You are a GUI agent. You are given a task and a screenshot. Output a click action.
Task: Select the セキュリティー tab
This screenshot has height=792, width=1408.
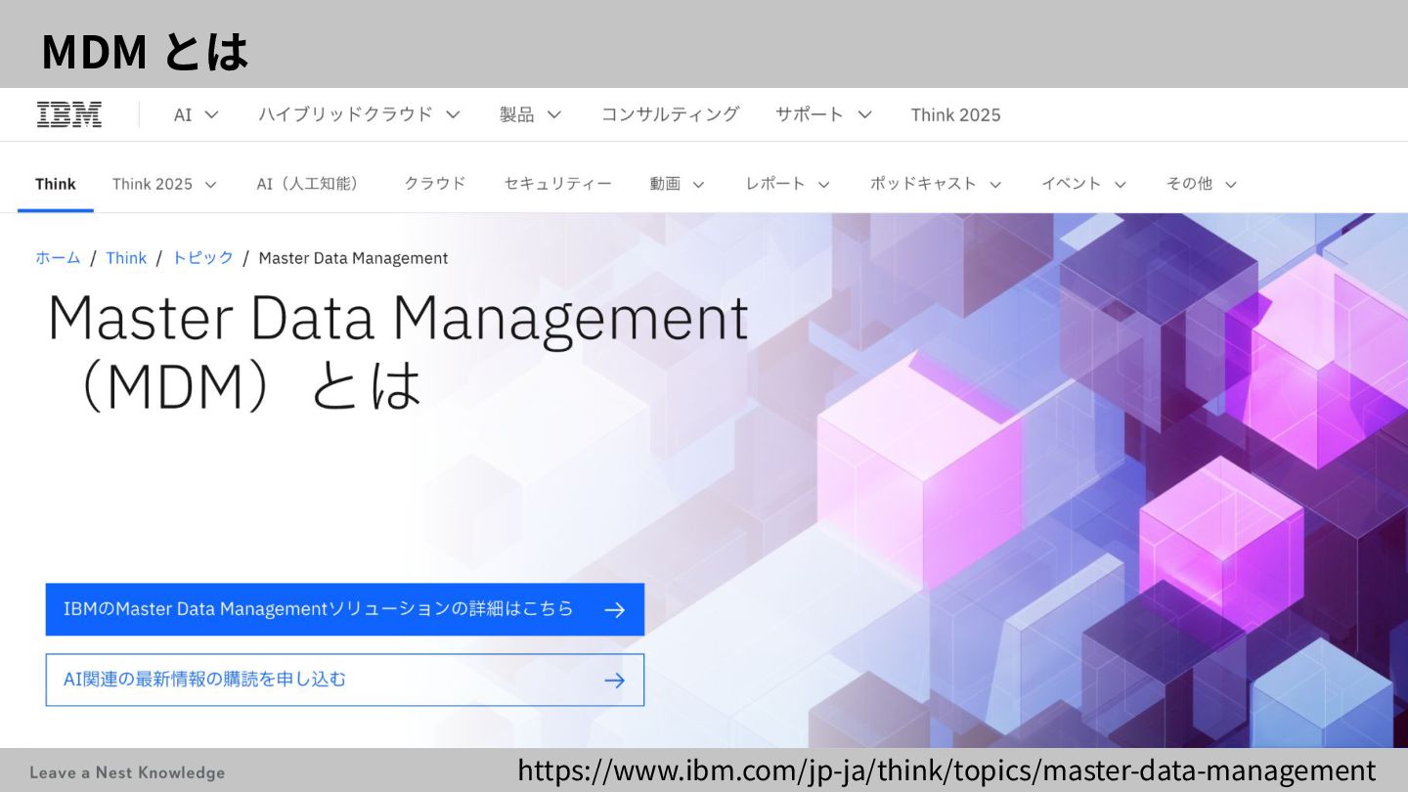click(x=557, y=183)
